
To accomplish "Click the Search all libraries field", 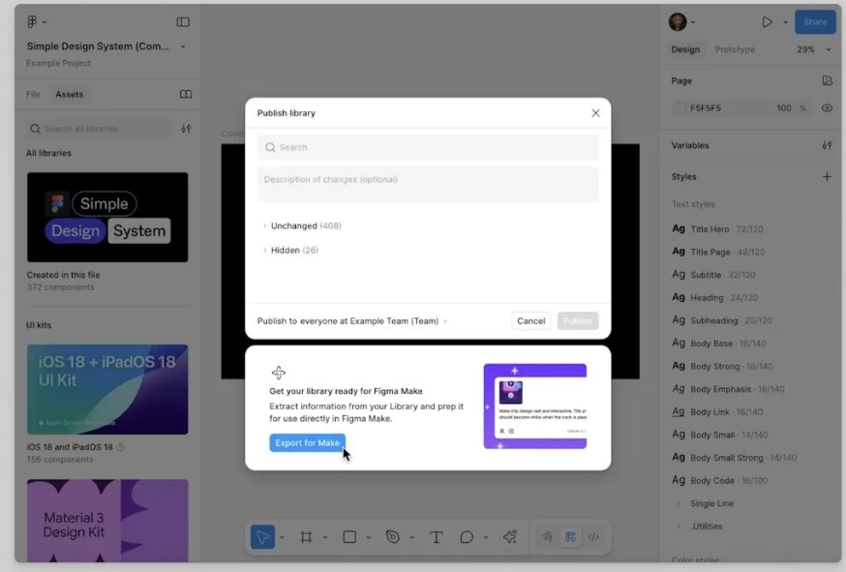I will pos(101,129).
